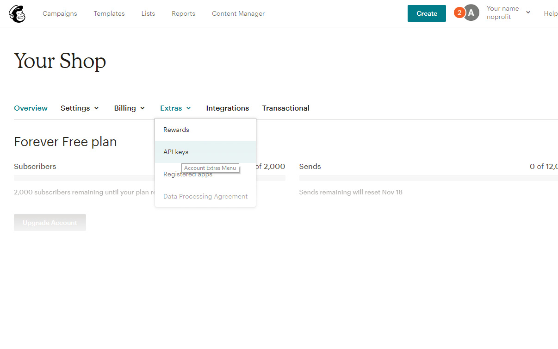Switch to the Transactional tab

[286, 108]
